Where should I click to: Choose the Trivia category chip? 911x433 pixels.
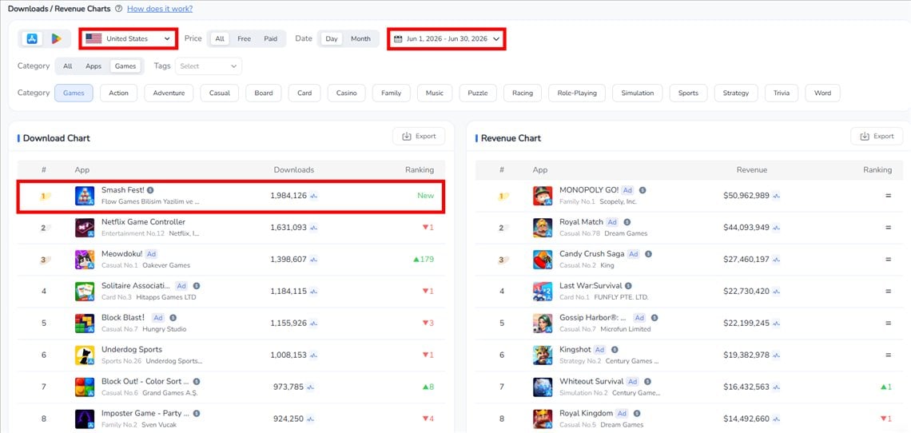782,93
